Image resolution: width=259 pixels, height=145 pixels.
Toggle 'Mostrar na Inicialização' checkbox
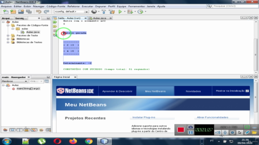(x=247, y=91)
